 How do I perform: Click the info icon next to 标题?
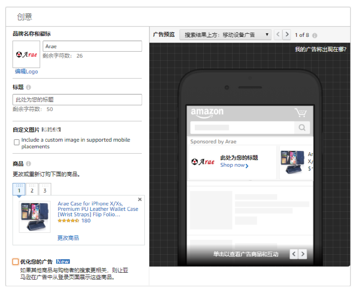[x=28, y=87]
